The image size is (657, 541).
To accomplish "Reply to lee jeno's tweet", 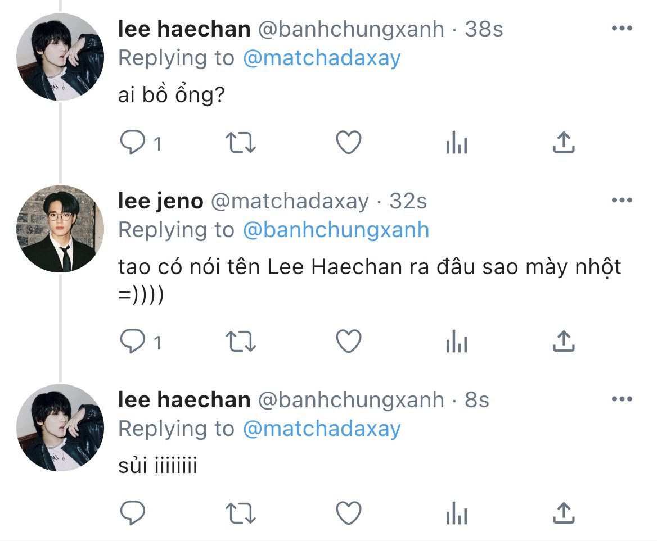I will pyautogui.click(x=133, y=342).
